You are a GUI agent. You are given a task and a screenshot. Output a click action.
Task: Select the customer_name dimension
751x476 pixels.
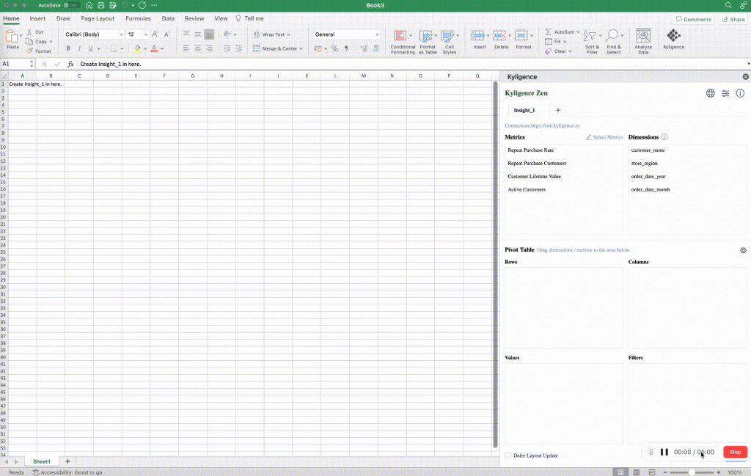(648, 150)
